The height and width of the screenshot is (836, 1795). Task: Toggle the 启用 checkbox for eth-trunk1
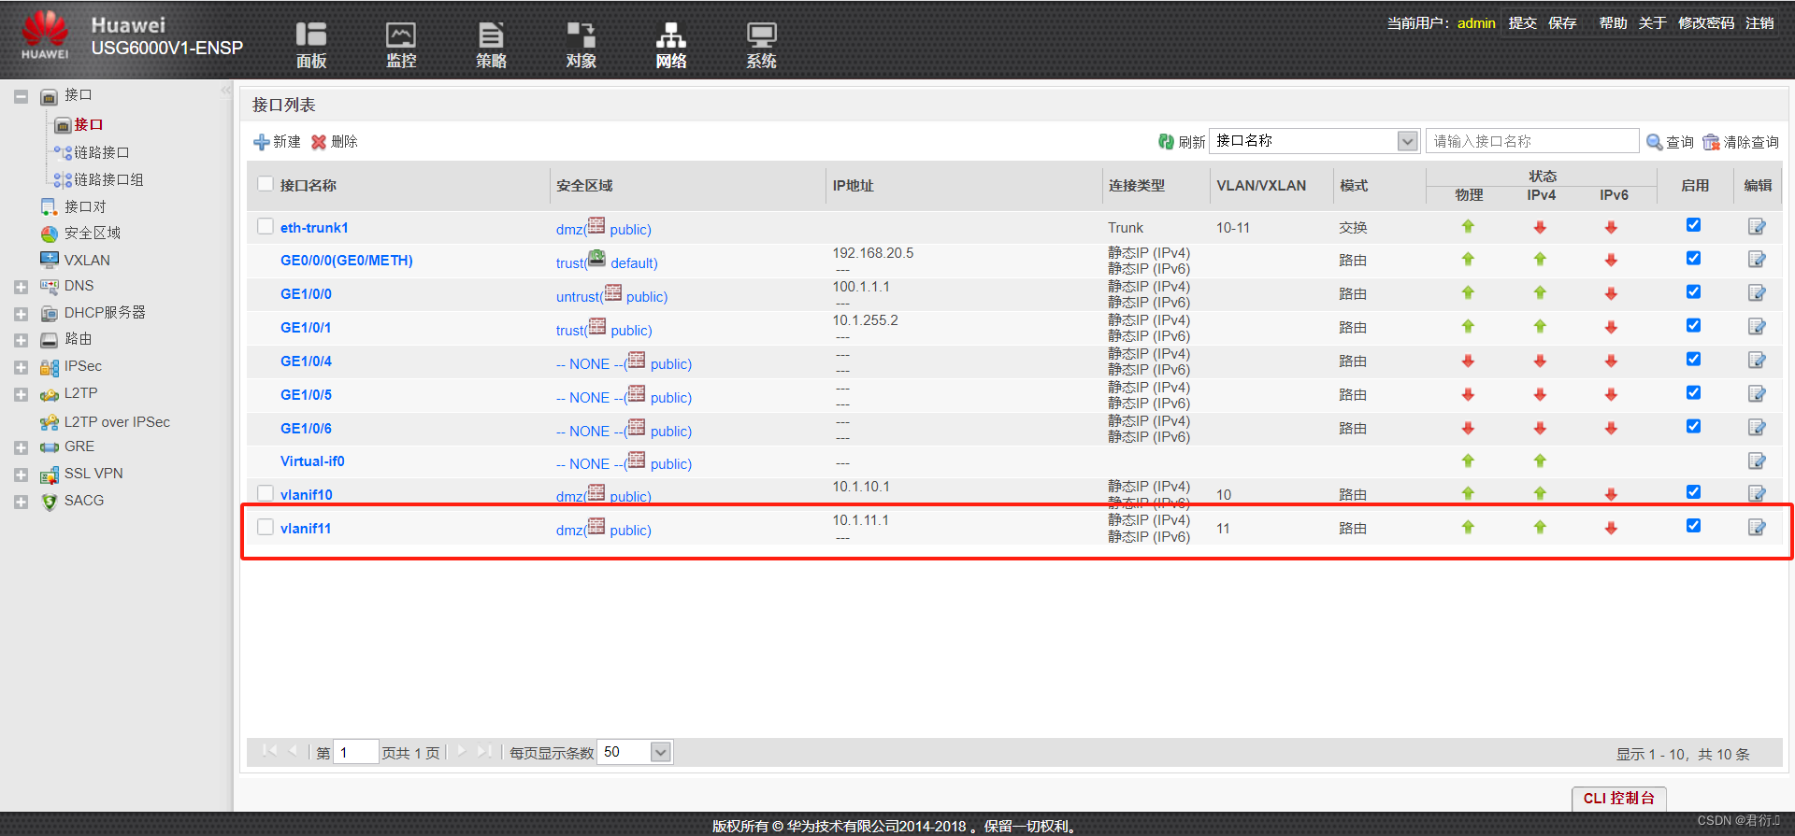(x=1693, y=225)
